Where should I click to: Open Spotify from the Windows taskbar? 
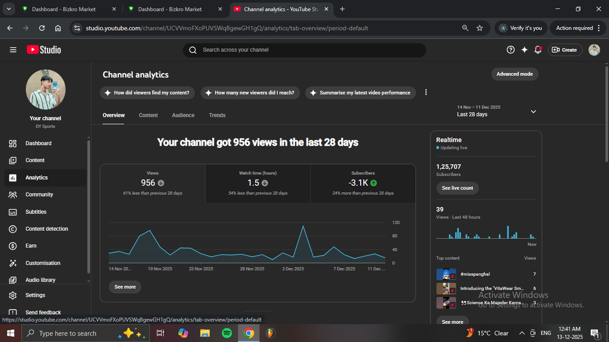[227, 333]
